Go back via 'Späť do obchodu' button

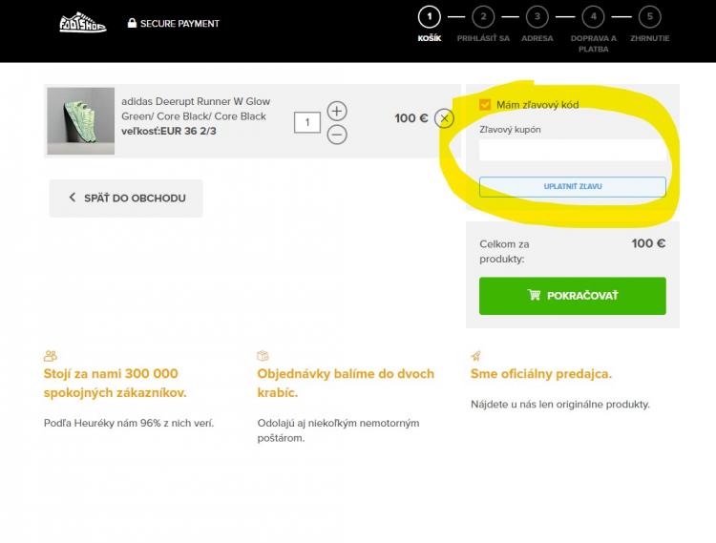(x=126, y=198)
